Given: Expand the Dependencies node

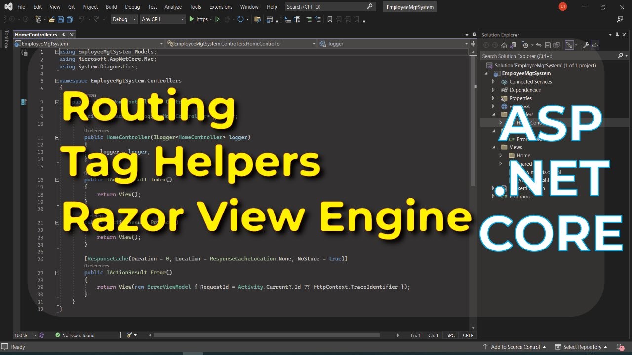Looking at the screenshot, I should point(493,90).
